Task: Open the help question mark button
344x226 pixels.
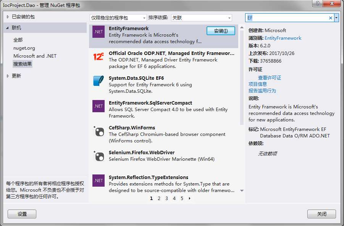Action: pos(317,3)
